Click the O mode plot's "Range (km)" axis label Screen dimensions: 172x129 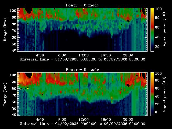pos(5,30)
